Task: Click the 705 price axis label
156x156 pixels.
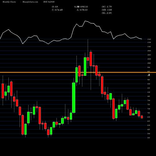Action: [149, 113]
